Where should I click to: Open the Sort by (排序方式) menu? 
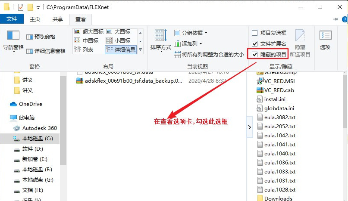161,41
